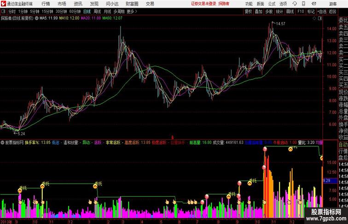The height and width of the screenshot is (224, 348).
Task: Switch to 15分钟 period tab
Action: point(47,11)
